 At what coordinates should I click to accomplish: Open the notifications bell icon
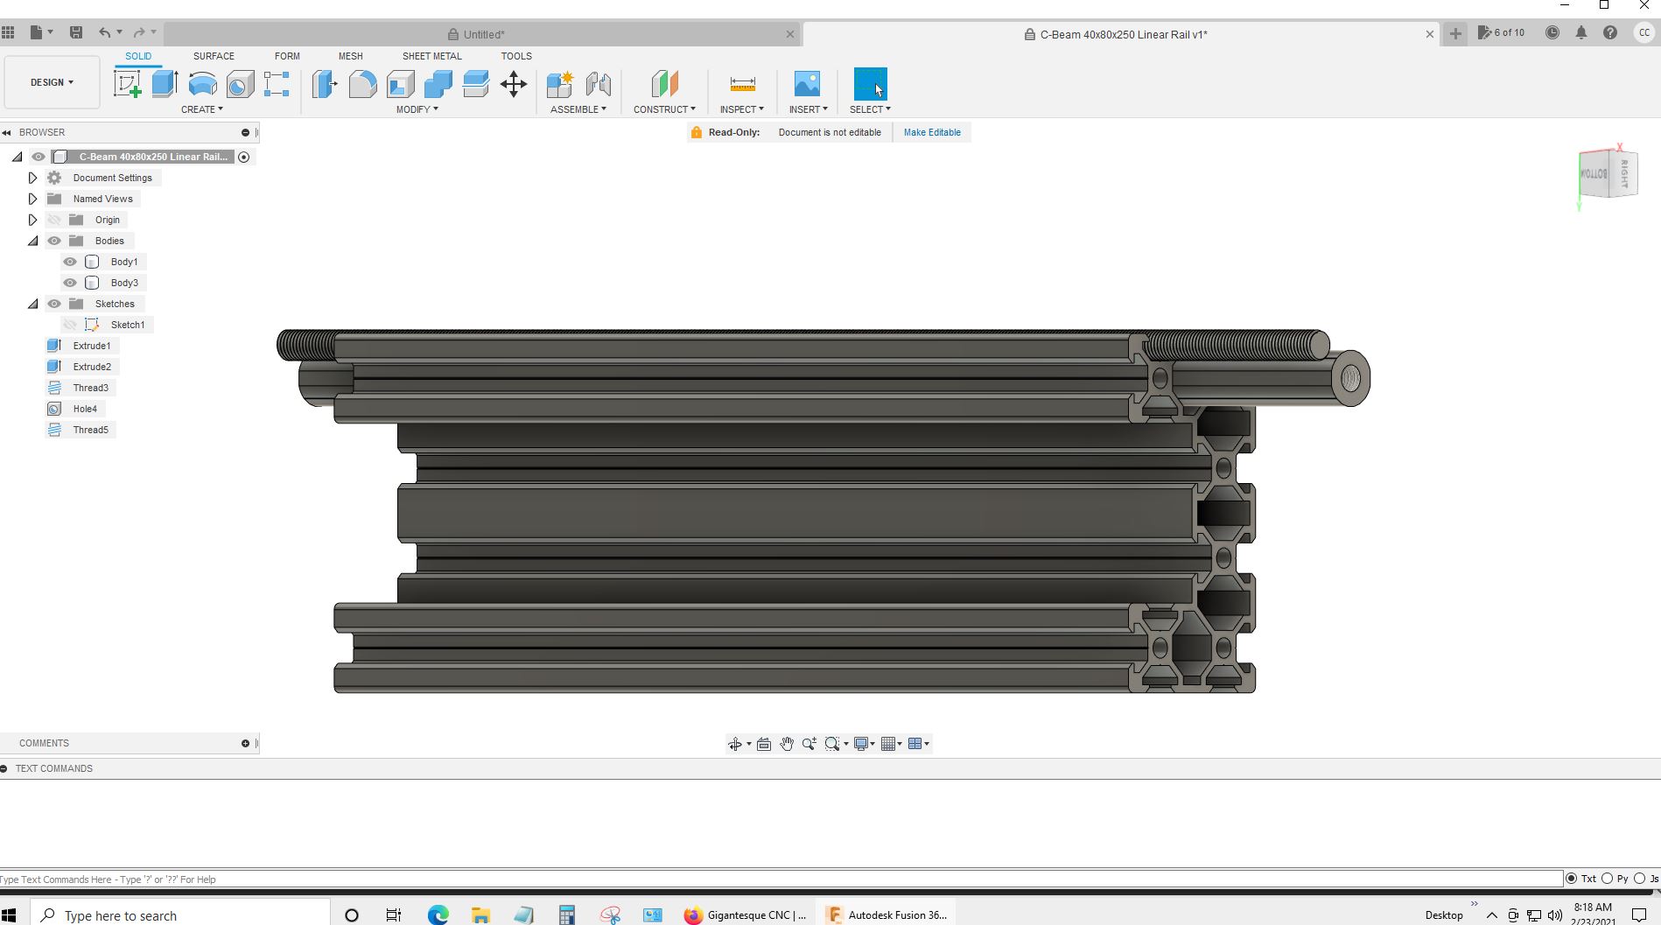(1581, 32)
